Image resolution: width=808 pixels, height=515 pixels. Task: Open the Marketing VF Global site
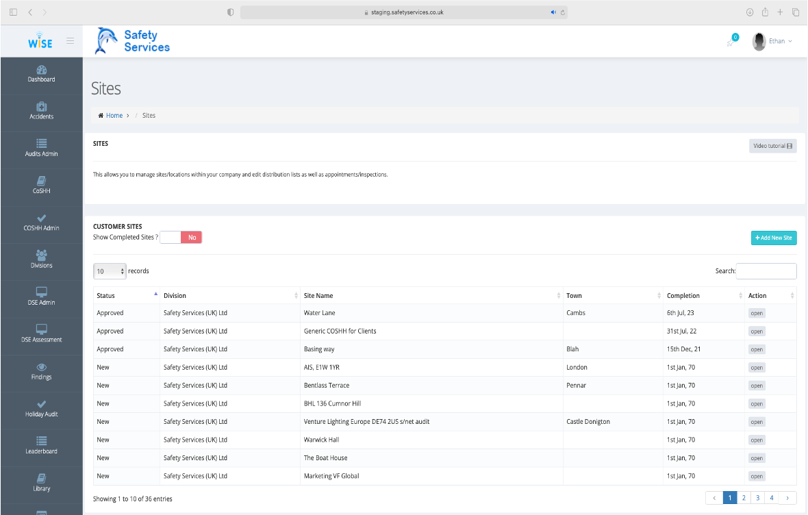coord(757,477)
